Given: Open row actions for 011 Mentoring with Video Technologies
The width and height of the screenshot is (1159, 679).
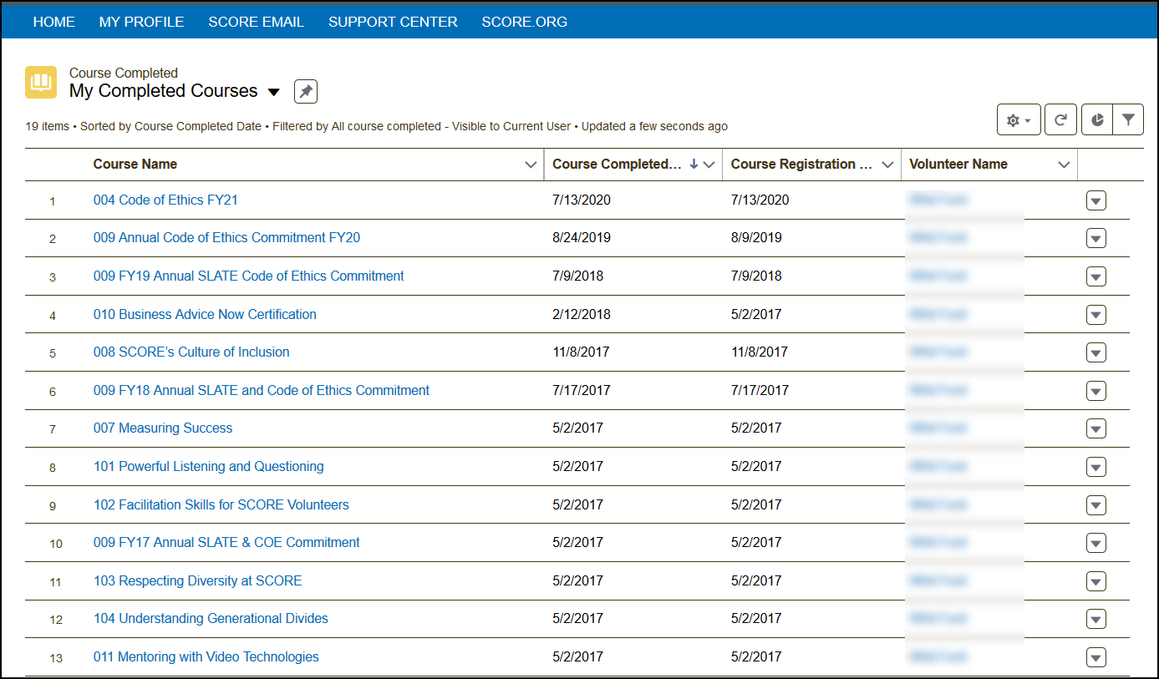Looking at the screenshot, I should [1096, 657].
